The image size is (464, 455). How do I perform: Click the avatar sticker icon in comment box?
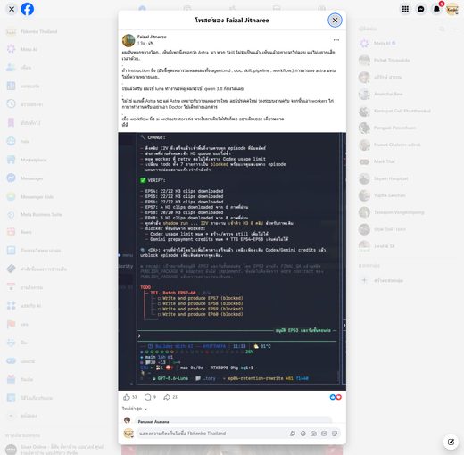pyautogui.click(x=293, y=434)
